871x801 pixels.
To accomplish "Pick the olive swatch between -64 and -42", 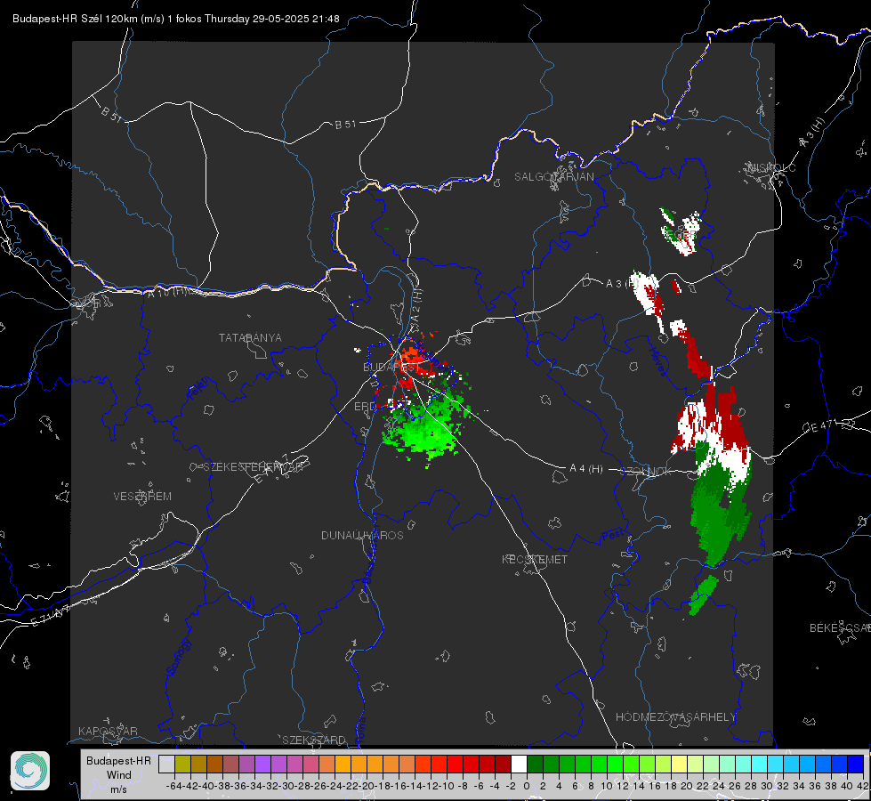I will pos(182,764).
